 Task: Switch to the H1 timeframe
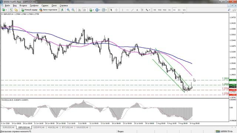tap(170, 10)
